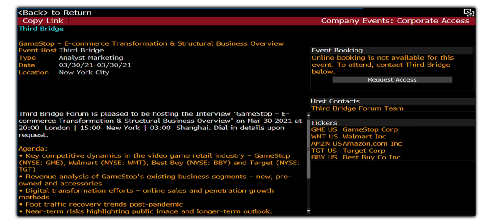Click the New York City location value
This screenshot has height=224, width=493.
tap(84, 73)
